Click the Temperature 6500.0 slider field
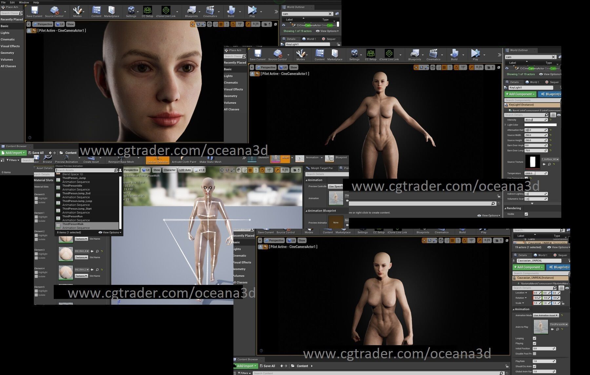Image resolution: width=590 pixels, height=375 pixels. click(536, 173)
